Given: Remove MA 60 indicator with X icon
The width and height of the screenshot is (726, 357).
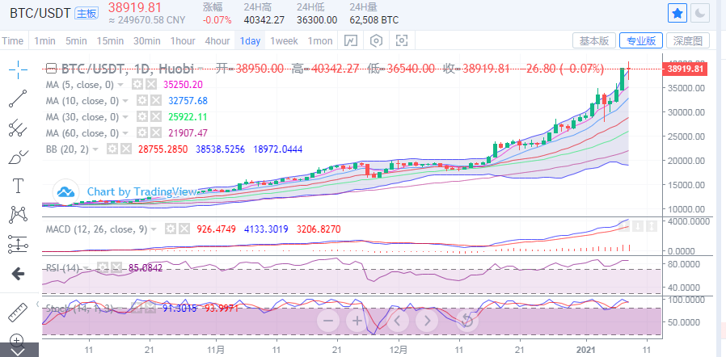Looking at the screenshot, I should point(157,133).
